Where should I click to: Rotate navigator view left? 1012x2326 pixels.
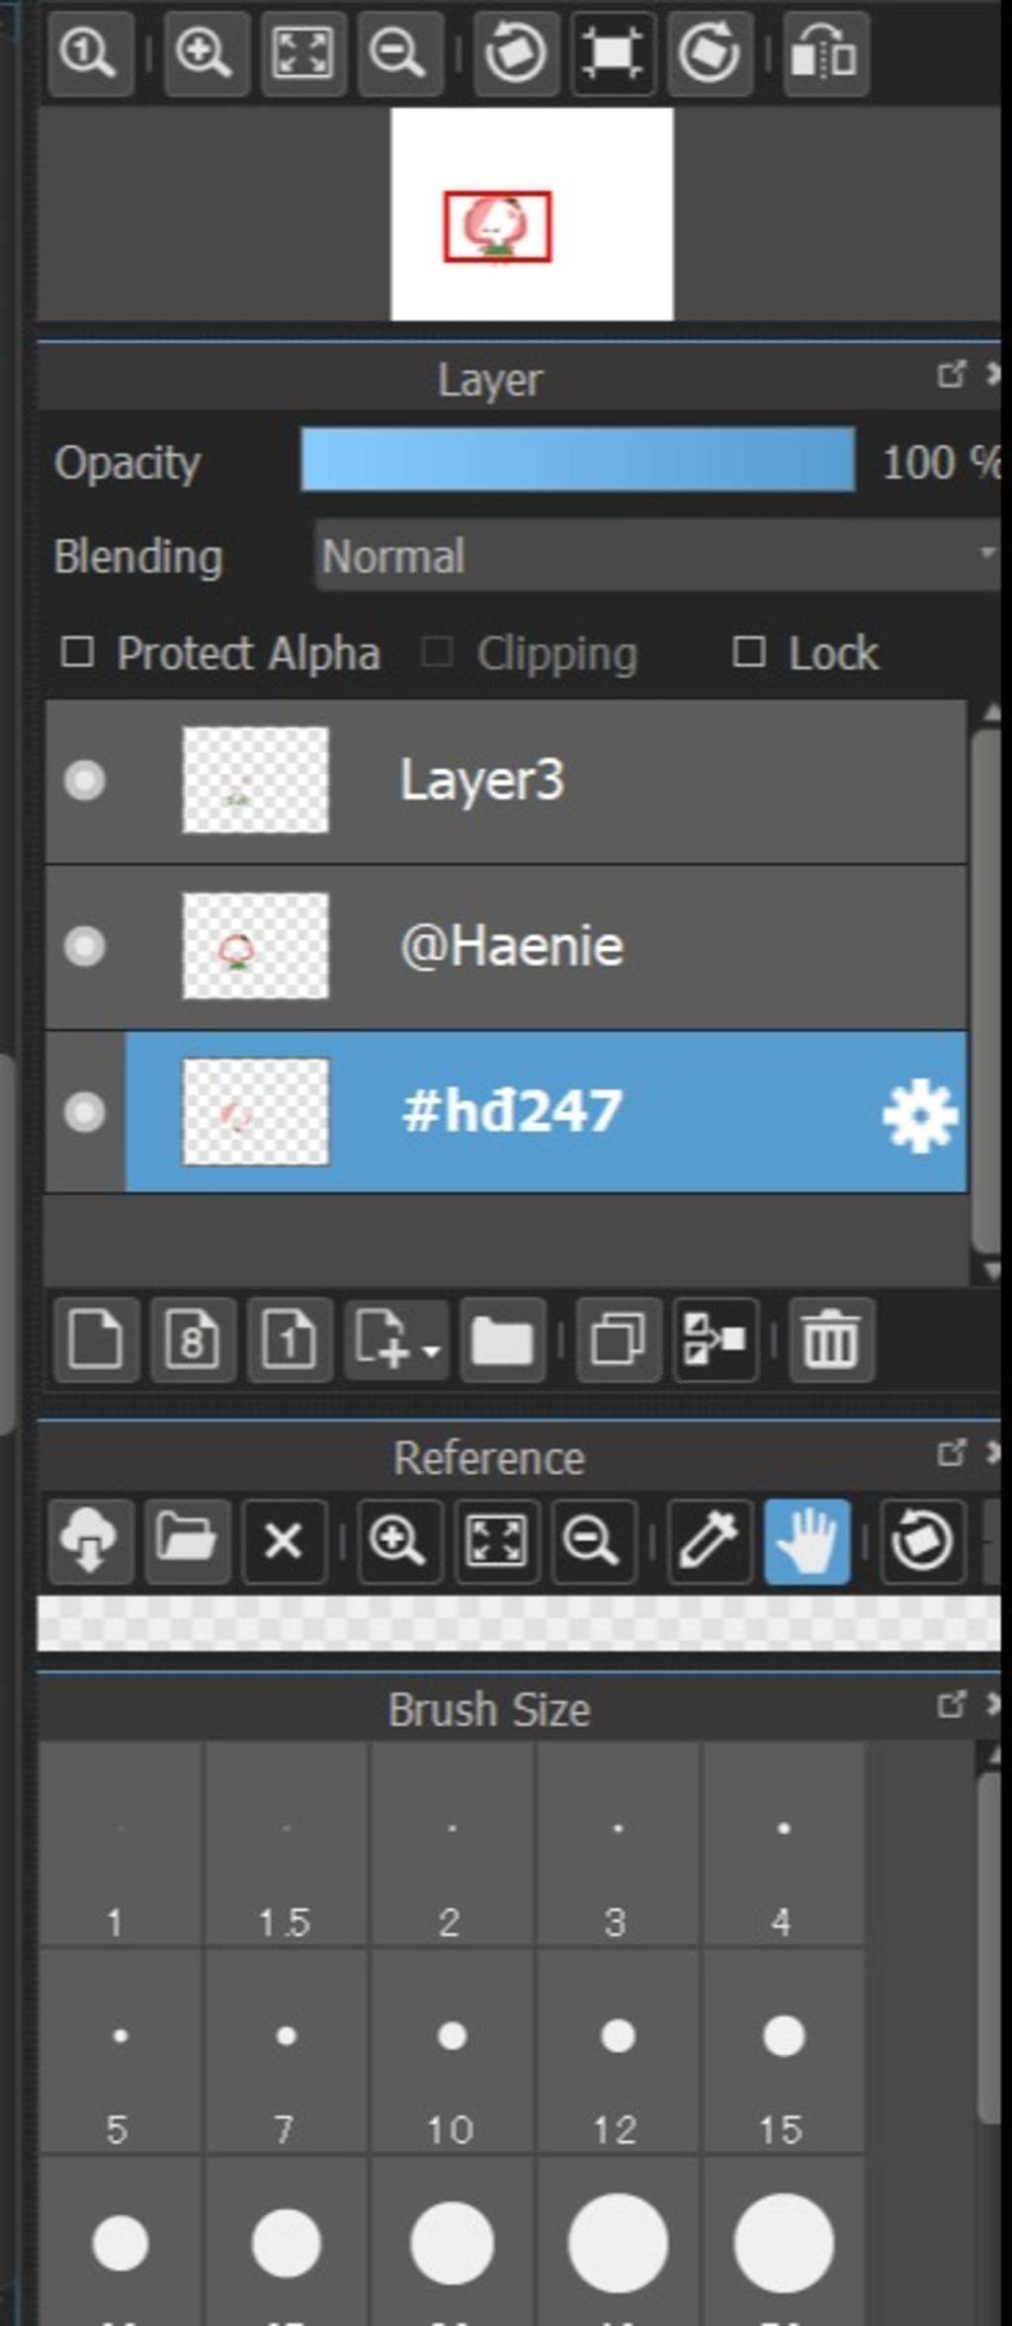pos(515,53)
